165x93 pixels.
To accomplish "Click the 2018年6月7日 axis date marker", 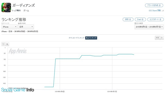I will click(x=112, y=91).
